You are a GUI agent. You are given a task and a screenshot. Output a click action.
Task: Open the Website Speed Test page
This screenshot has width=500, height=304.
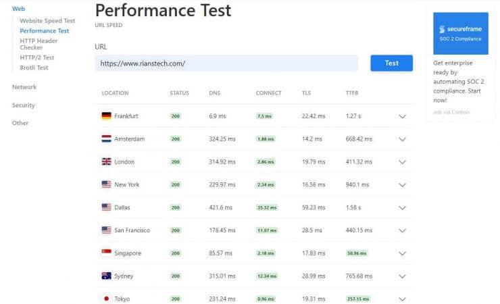tap(47, 21)
